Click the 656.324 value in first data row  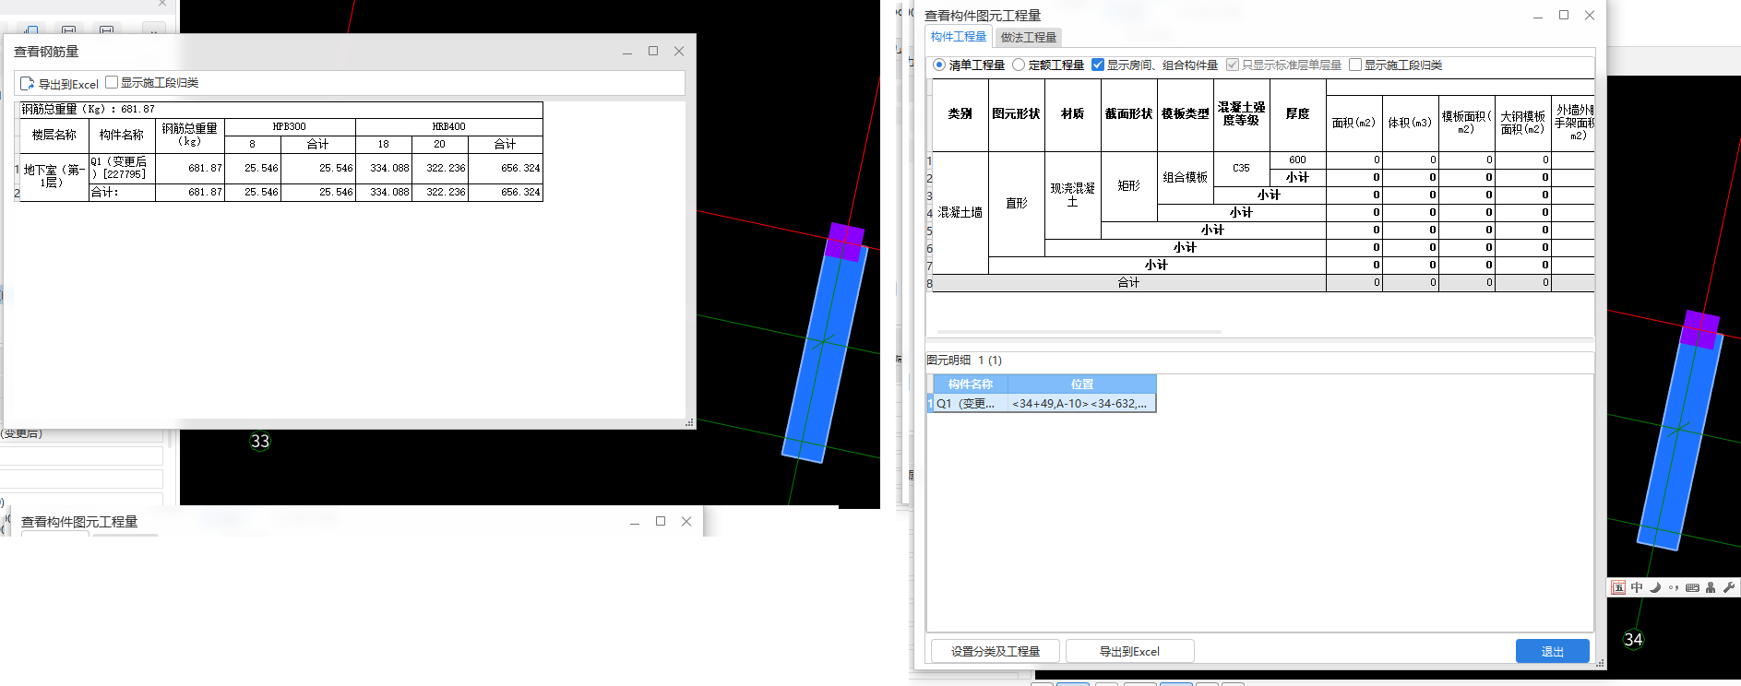point(506,169)
